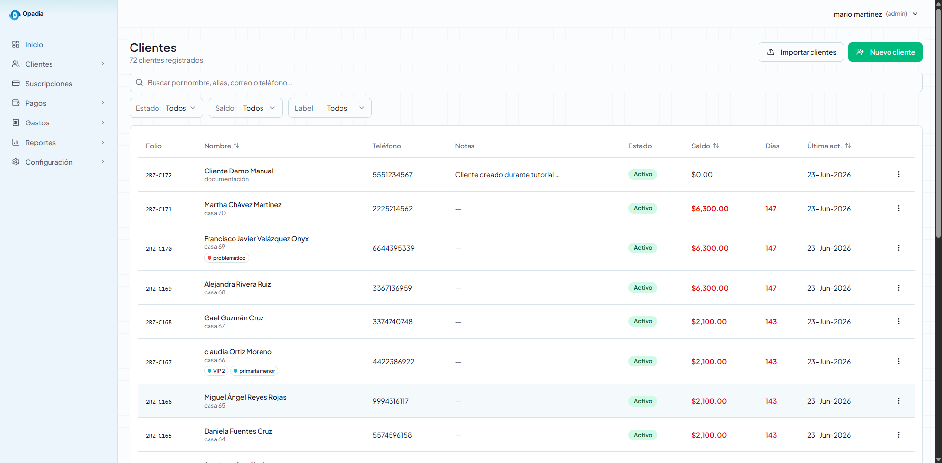Open actions menu for Miguel Ángel Reyes Rojas
The width and height of the screenshot is (942, 463).
(x=899, y=401)
